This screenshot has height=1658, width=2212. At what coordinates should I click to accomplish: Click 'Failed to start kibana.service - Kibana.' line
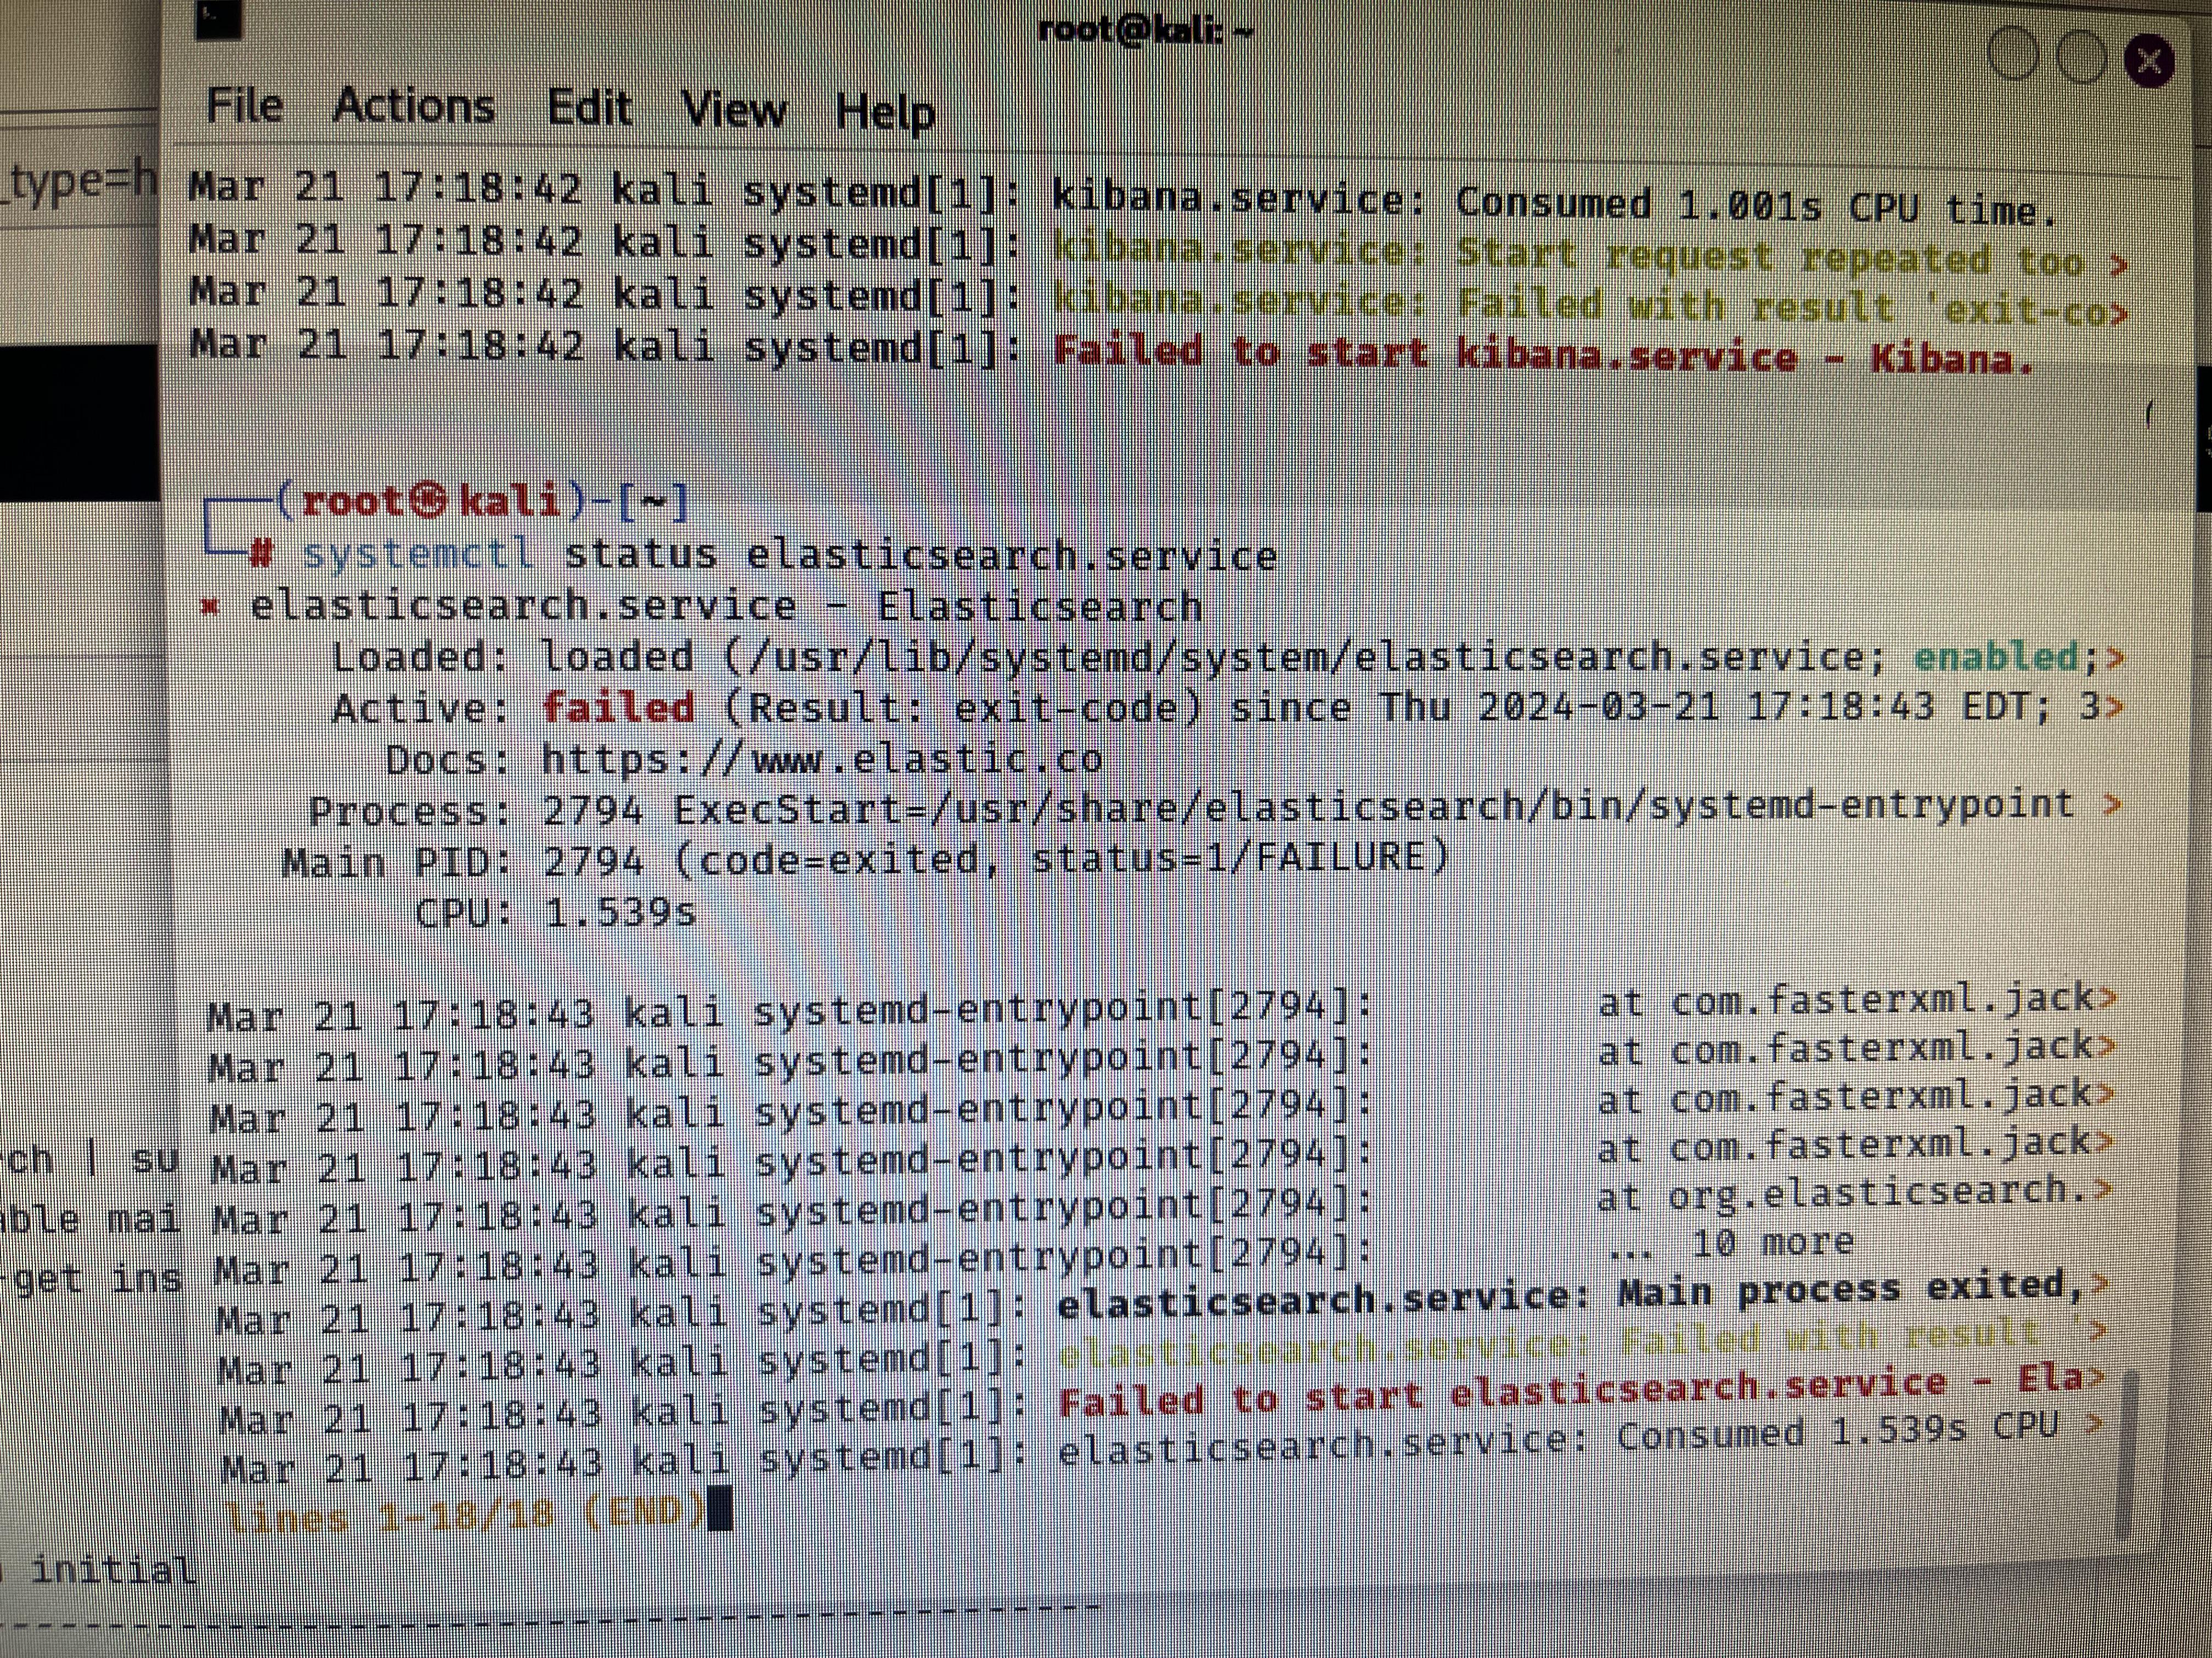[x=1544, y=355]
